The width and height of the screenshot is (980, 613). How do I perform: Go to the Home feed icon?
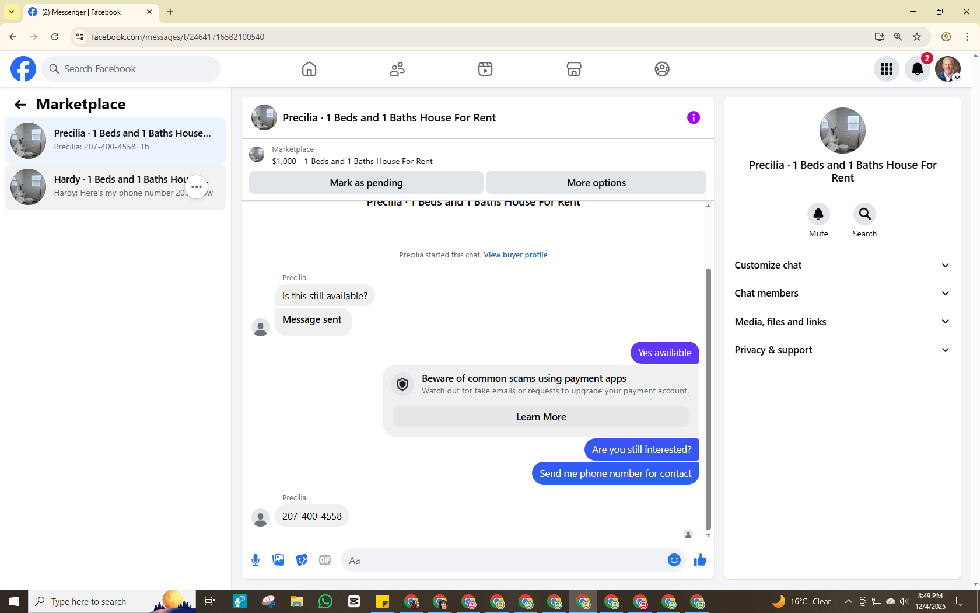click(309, 69)
